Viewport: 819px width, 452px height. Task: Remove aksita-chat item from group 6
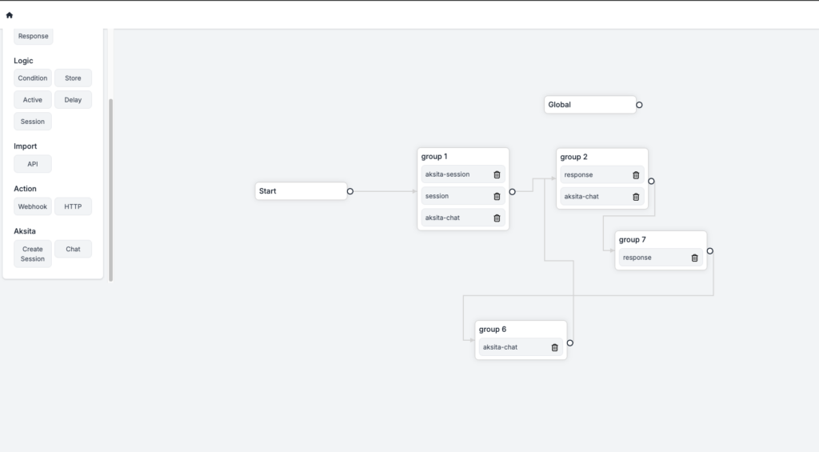point(554,347)
